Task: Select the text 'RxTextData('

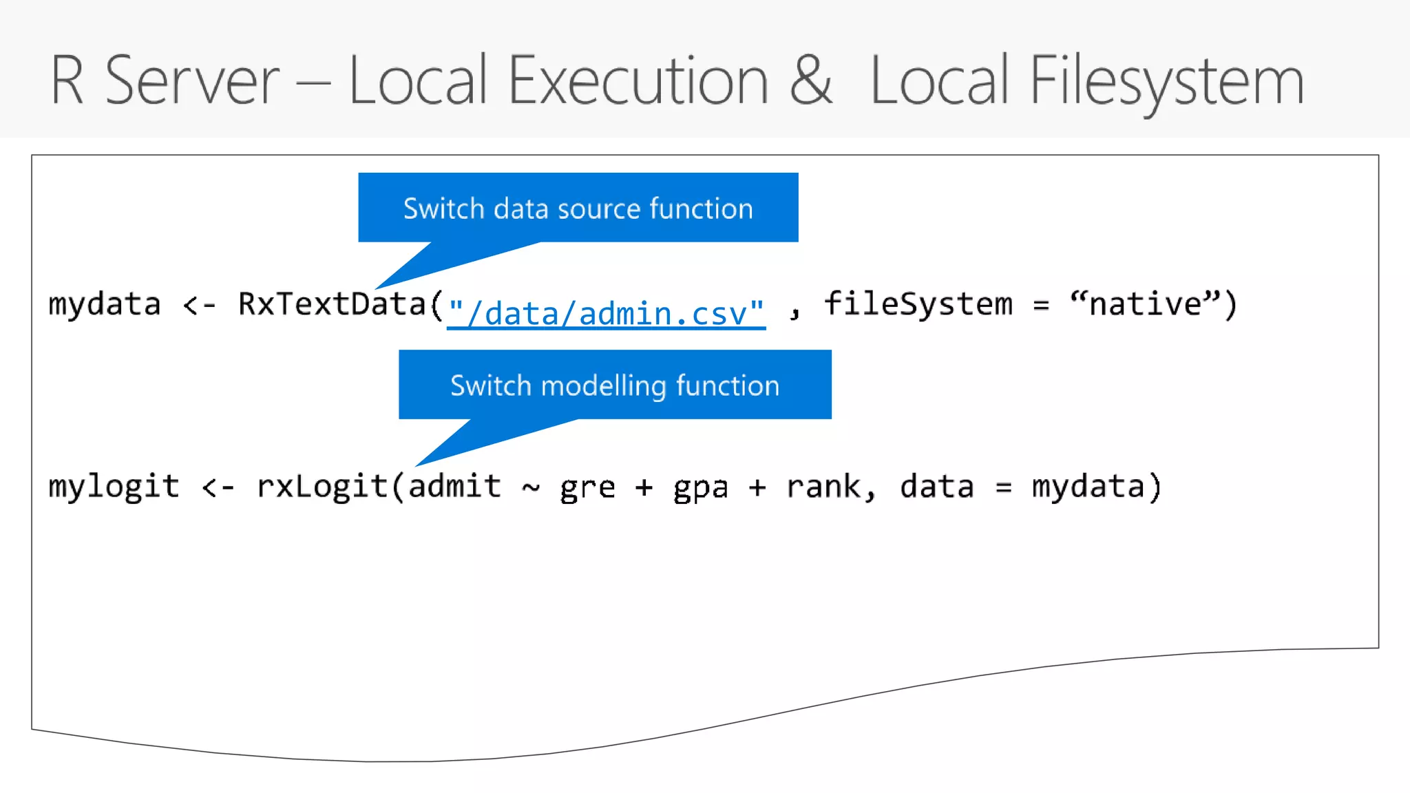Action: tap(341, 304)
